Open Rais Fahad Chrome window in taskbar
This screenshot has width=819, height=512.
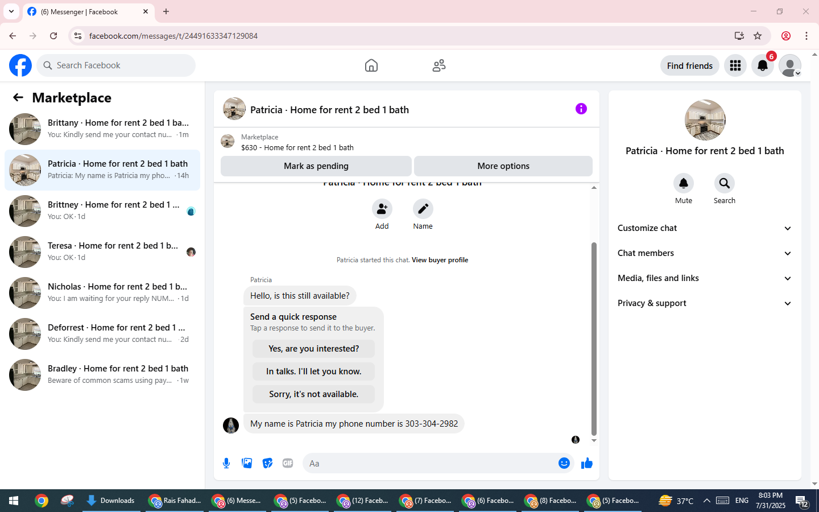click(x=175, y=501)
